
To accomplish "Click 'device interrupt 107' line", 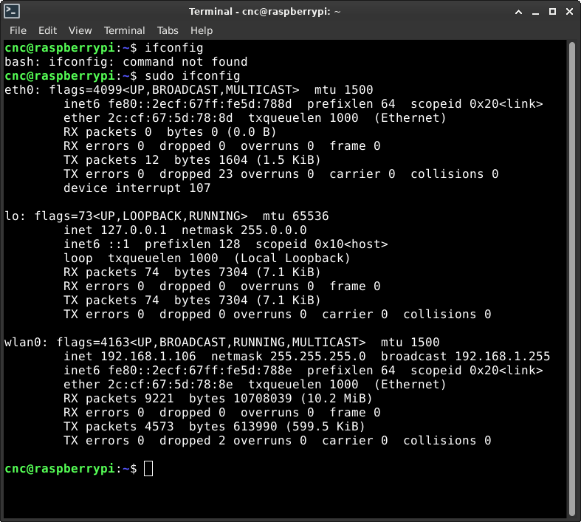I will coord(137,188).
